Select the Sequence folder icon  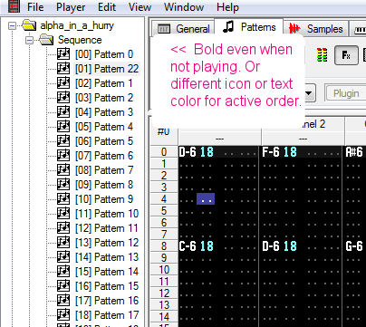tap(46, 40)
